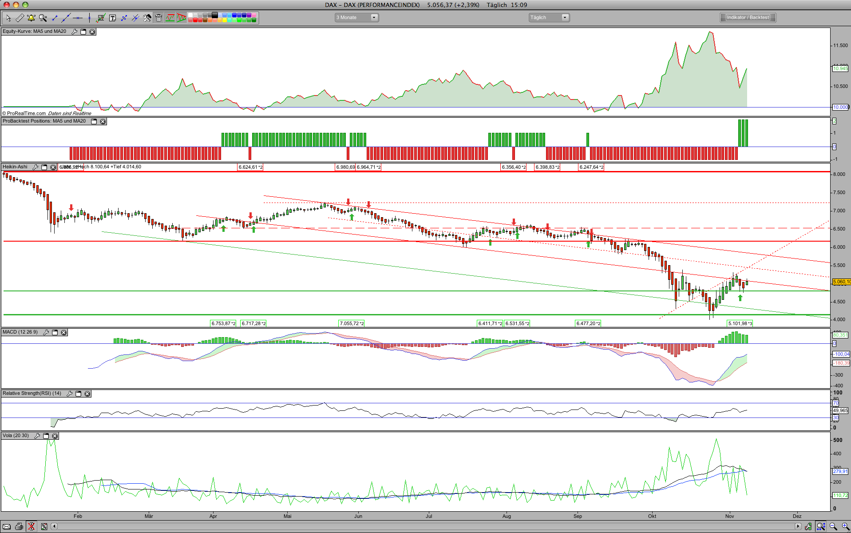Viewport: 851px width, 533px height.
Task: Maximize the Heikin-Ashi panel
Action: click(x=44, y=167)
